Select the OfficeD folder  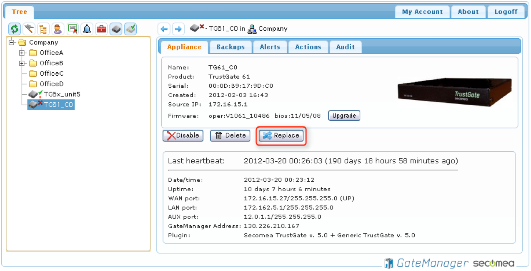point(52,84)
